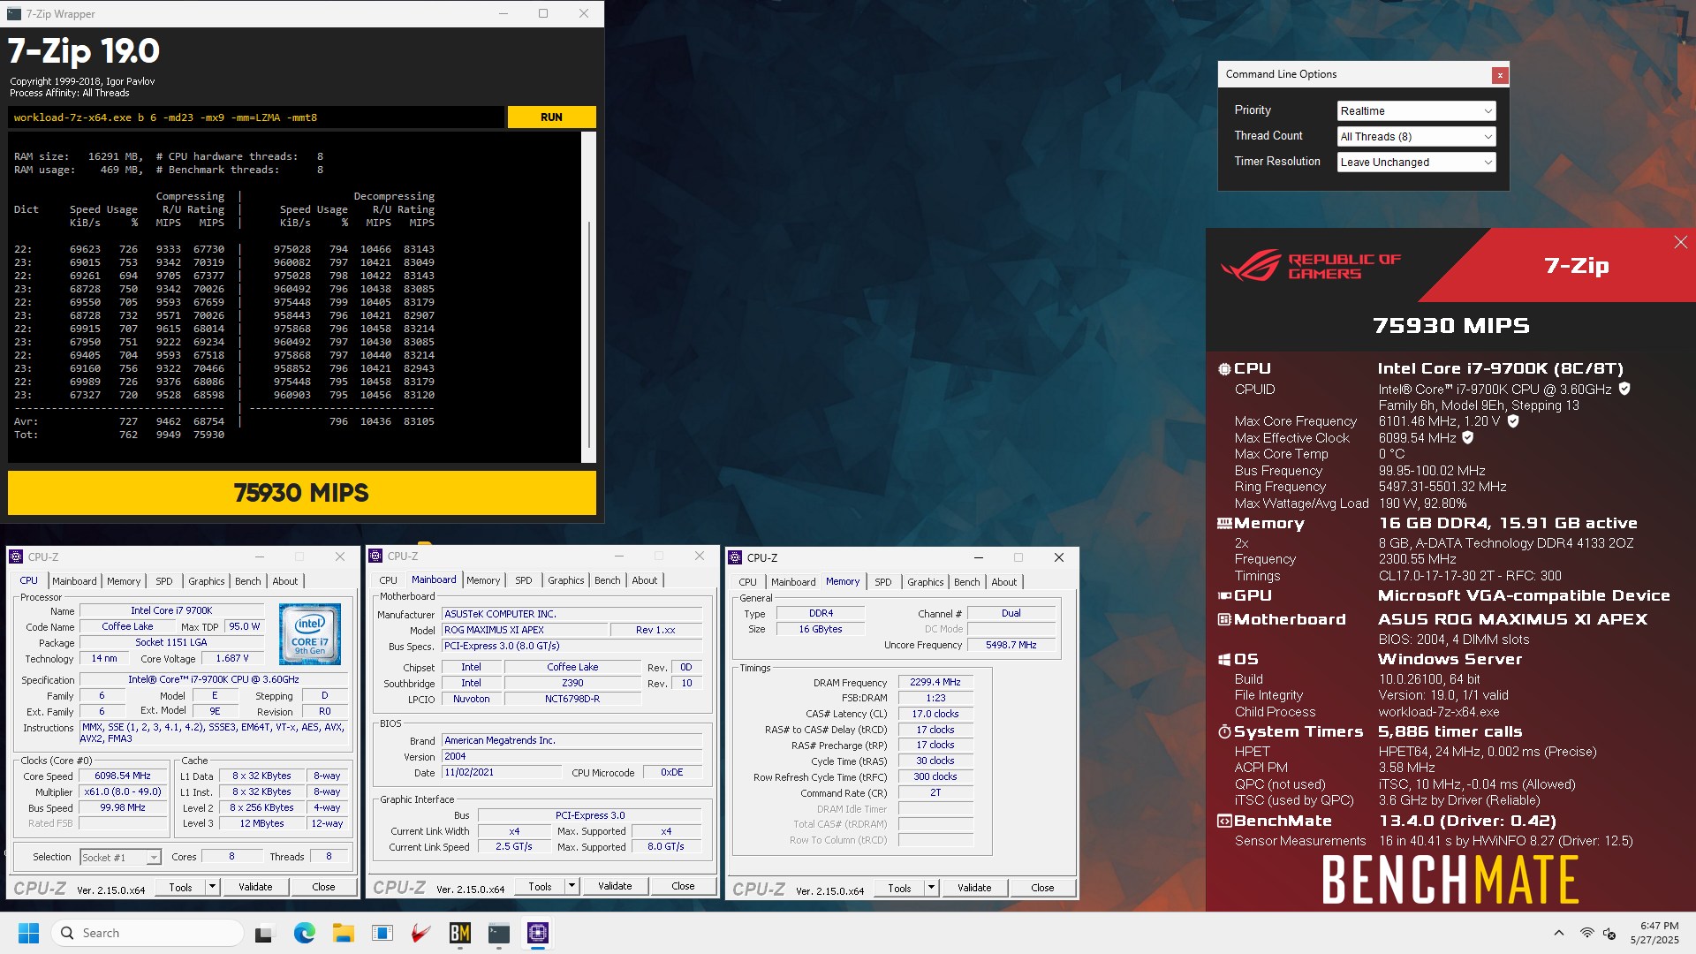The height and width of the screenshot is (954, 1696).
Task: Click the Core Voltage 1.687 V value
Action: 232,658
